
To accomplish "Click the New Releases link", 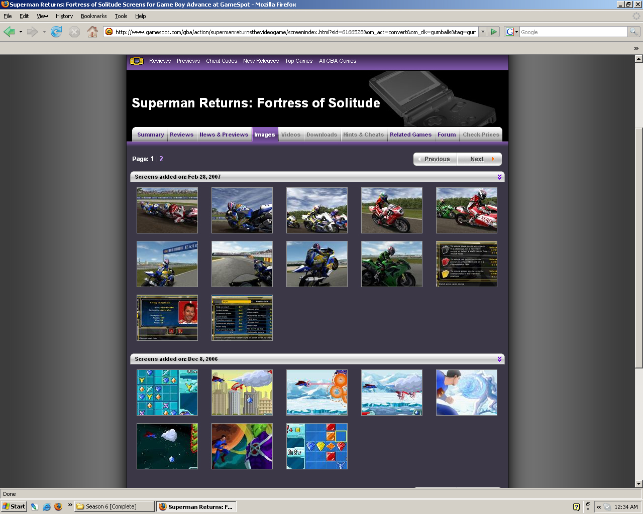I will pyautogui.click(x=261, y=61).
